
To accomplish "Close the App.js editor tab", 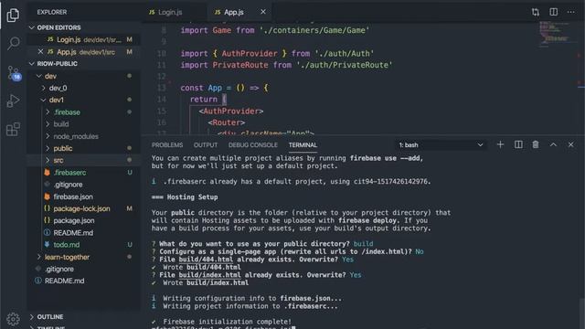I will tap(263, 12).
